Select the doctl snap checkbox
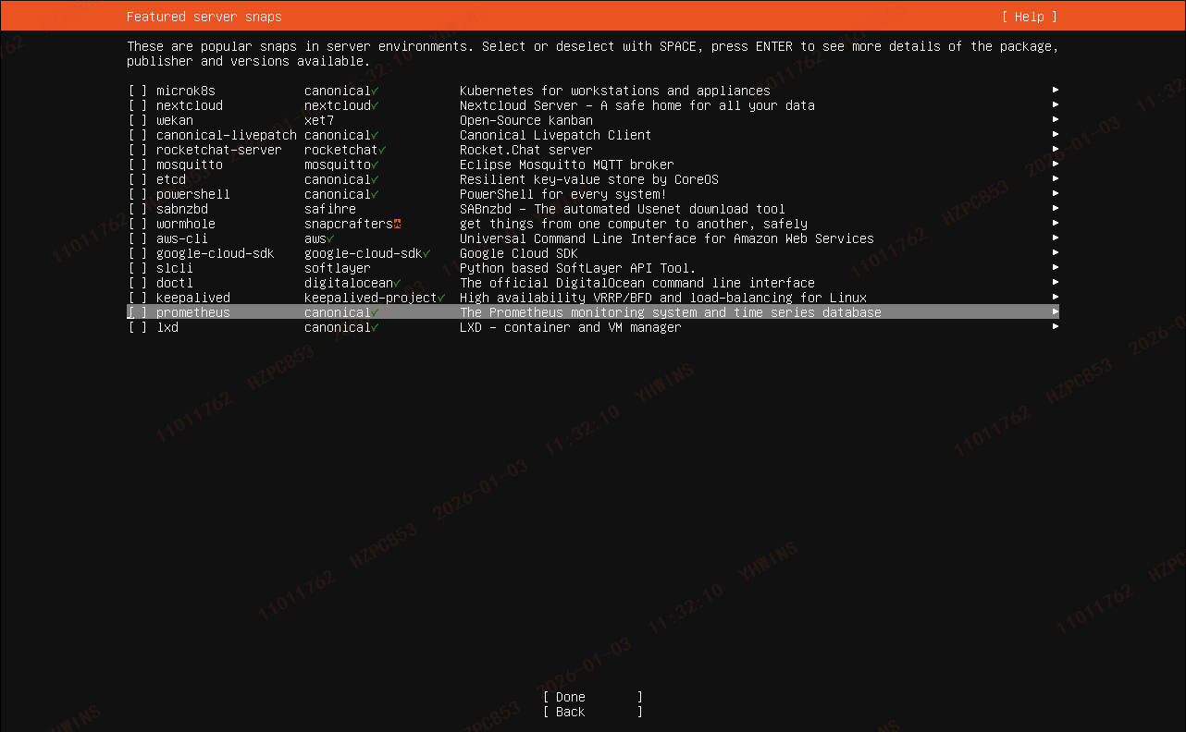 coord(137,283)
